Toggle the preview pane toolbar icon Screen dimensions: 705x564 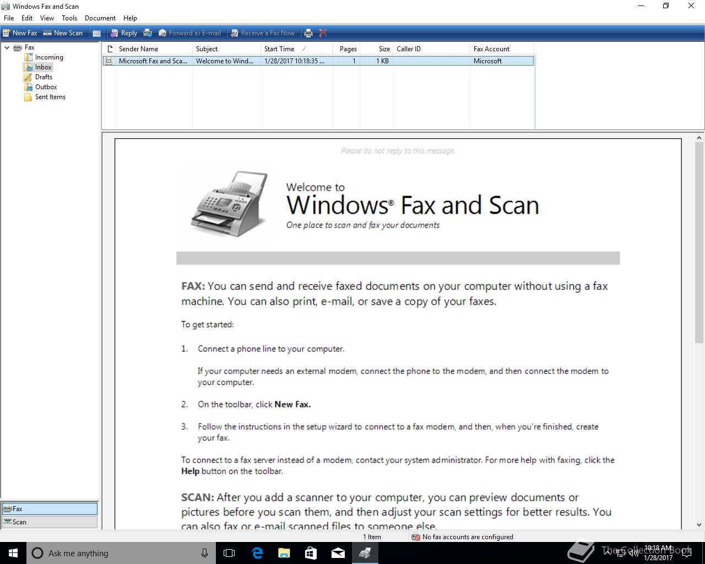pyautogui.click(x=96, y=33)
